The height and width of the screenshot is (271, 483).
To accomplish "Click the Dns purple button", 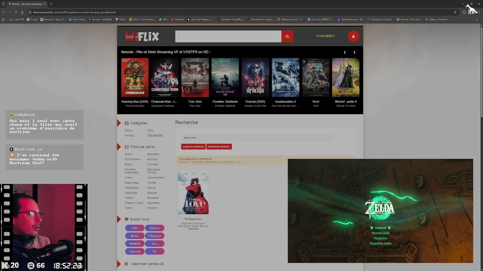I will 154,244.
